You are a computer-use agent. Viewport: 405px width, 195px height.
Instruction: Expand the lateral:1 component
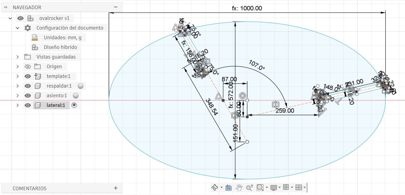click(18, 105)
